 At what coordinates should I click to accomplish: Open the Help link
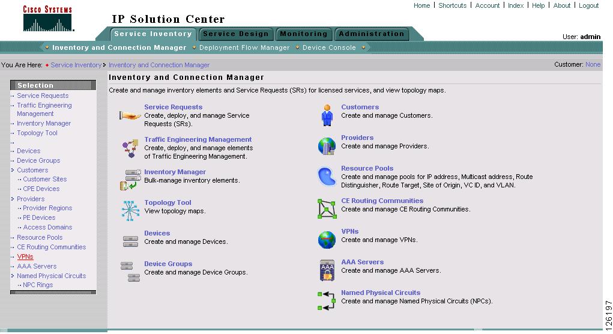pos(538,5)
